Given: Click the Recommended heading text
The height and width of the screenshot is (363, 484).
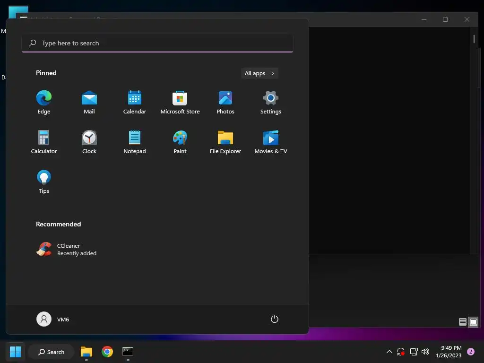Looking at the screenshot, I should pyautogui.click(x=58, y=224).
